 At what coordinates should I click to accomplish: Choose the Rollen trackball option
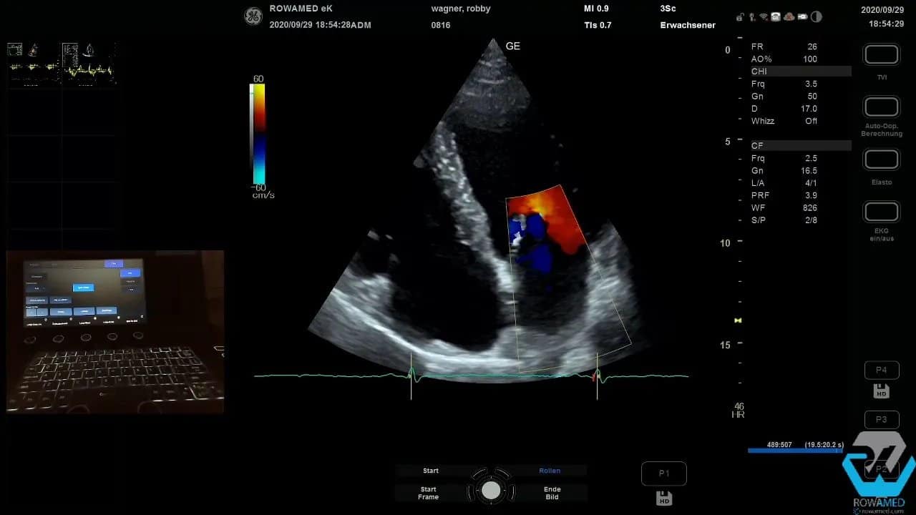(550, 471)
